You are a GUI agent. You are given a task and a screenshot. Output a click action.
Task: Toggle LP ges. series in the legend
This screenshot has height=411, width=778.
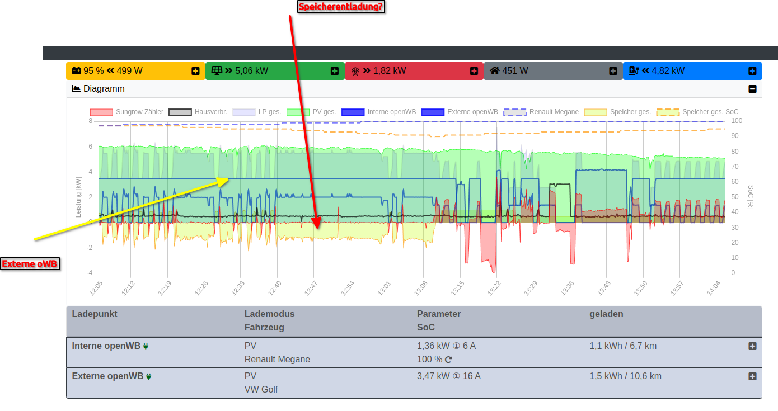click(x=256, y=112)
